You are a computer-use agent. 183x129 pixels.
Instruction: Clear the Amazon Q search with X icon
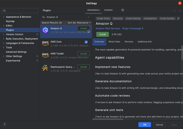[x=88, y=17]
